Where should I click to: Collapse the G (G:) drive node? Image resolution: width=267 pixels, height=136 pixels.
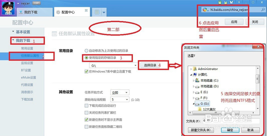point(194,103)
